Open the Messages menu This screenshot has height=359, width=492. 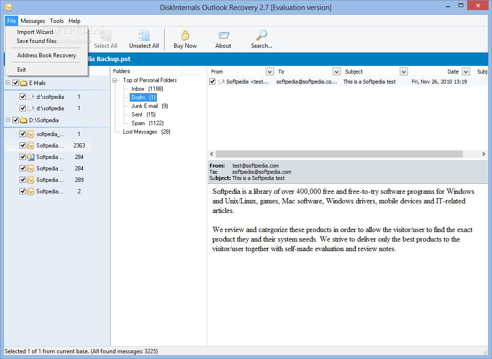(33, 21)
